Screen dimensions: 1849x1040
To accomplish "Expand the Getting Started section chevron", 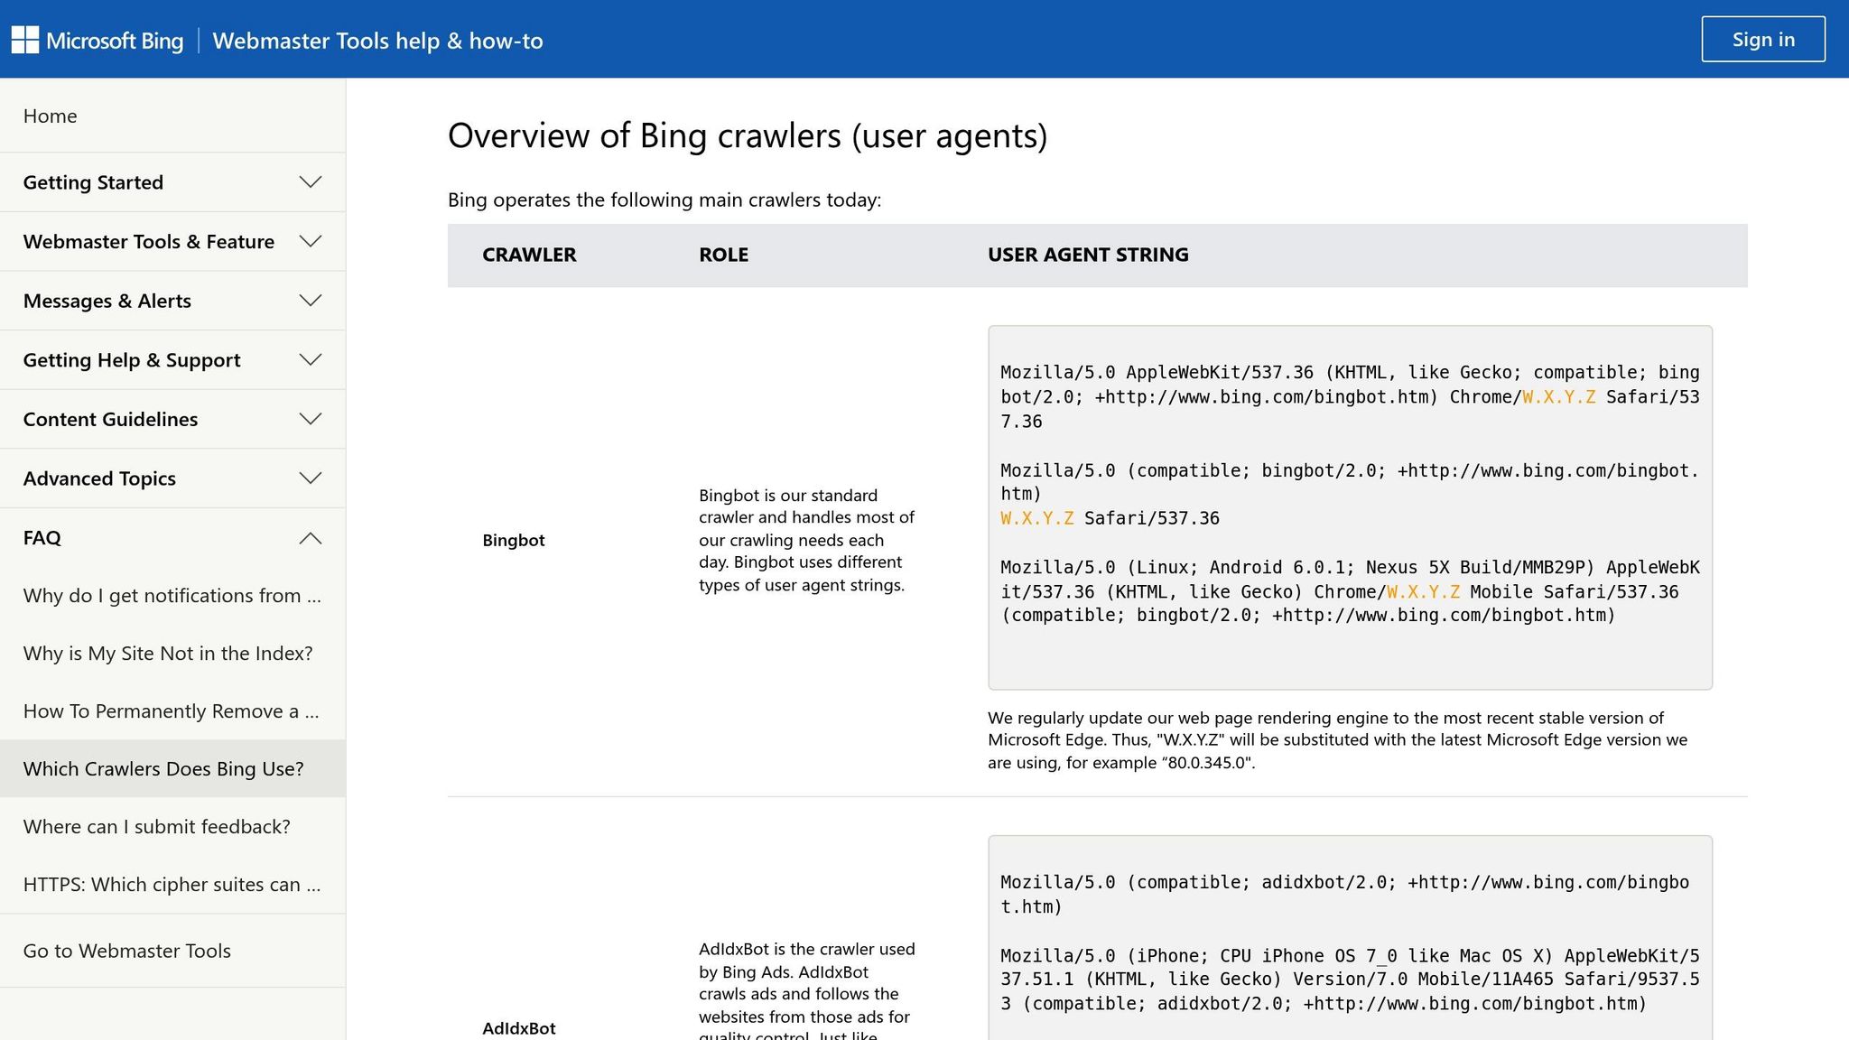I will 310,182.
